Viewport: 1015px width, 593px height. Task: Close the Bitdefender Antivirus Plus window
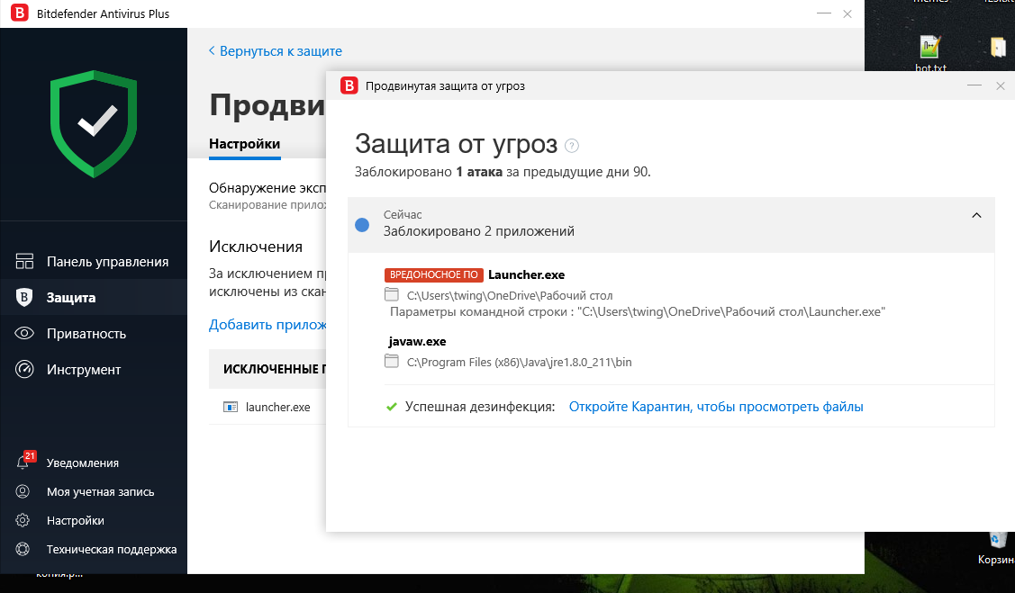click(x=847, y=13)
